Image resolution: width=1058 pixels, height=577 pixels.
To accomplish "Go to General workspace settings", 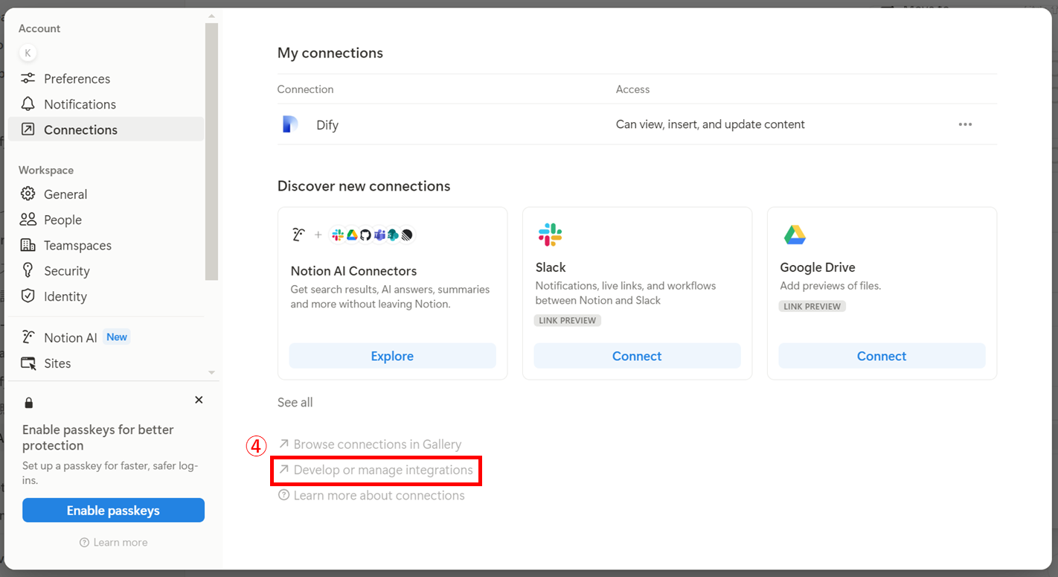I will (x=65, y=194).
